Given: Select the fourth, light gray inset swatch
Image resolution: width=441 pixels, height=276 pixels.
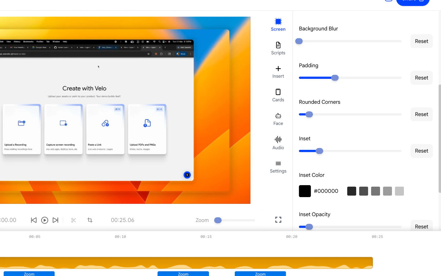Looking at the screenshot, I should tap(387, 191).
